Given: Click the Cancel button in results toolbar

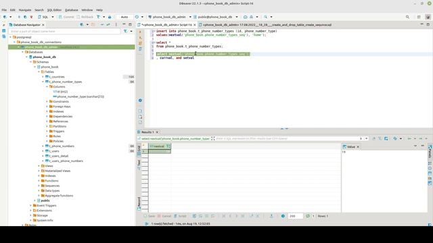Looking at the screenshot, I should pos(164,216).
